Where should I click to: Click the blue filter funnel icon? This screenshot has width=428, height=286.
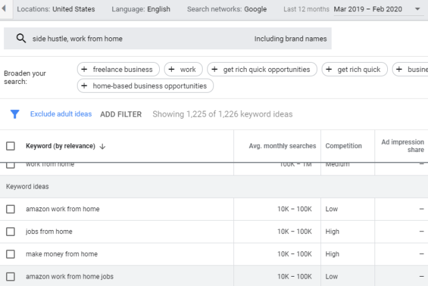tap(14, 114)
